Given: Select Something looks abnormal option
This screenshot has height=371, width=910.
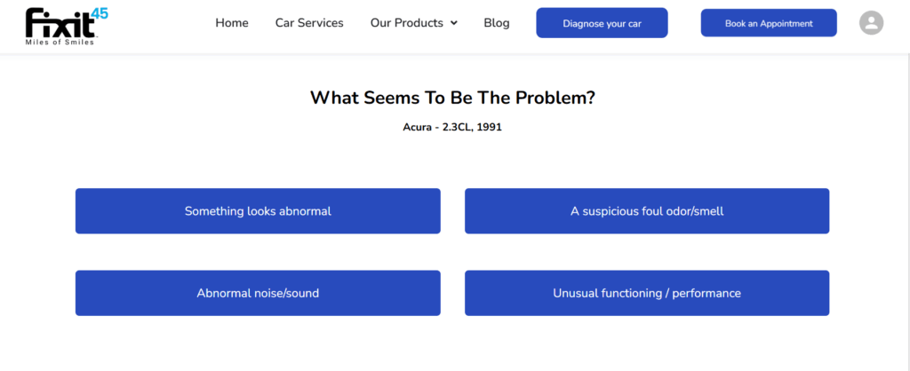Looking at the screenshot, I should click(x=258, y=211).
